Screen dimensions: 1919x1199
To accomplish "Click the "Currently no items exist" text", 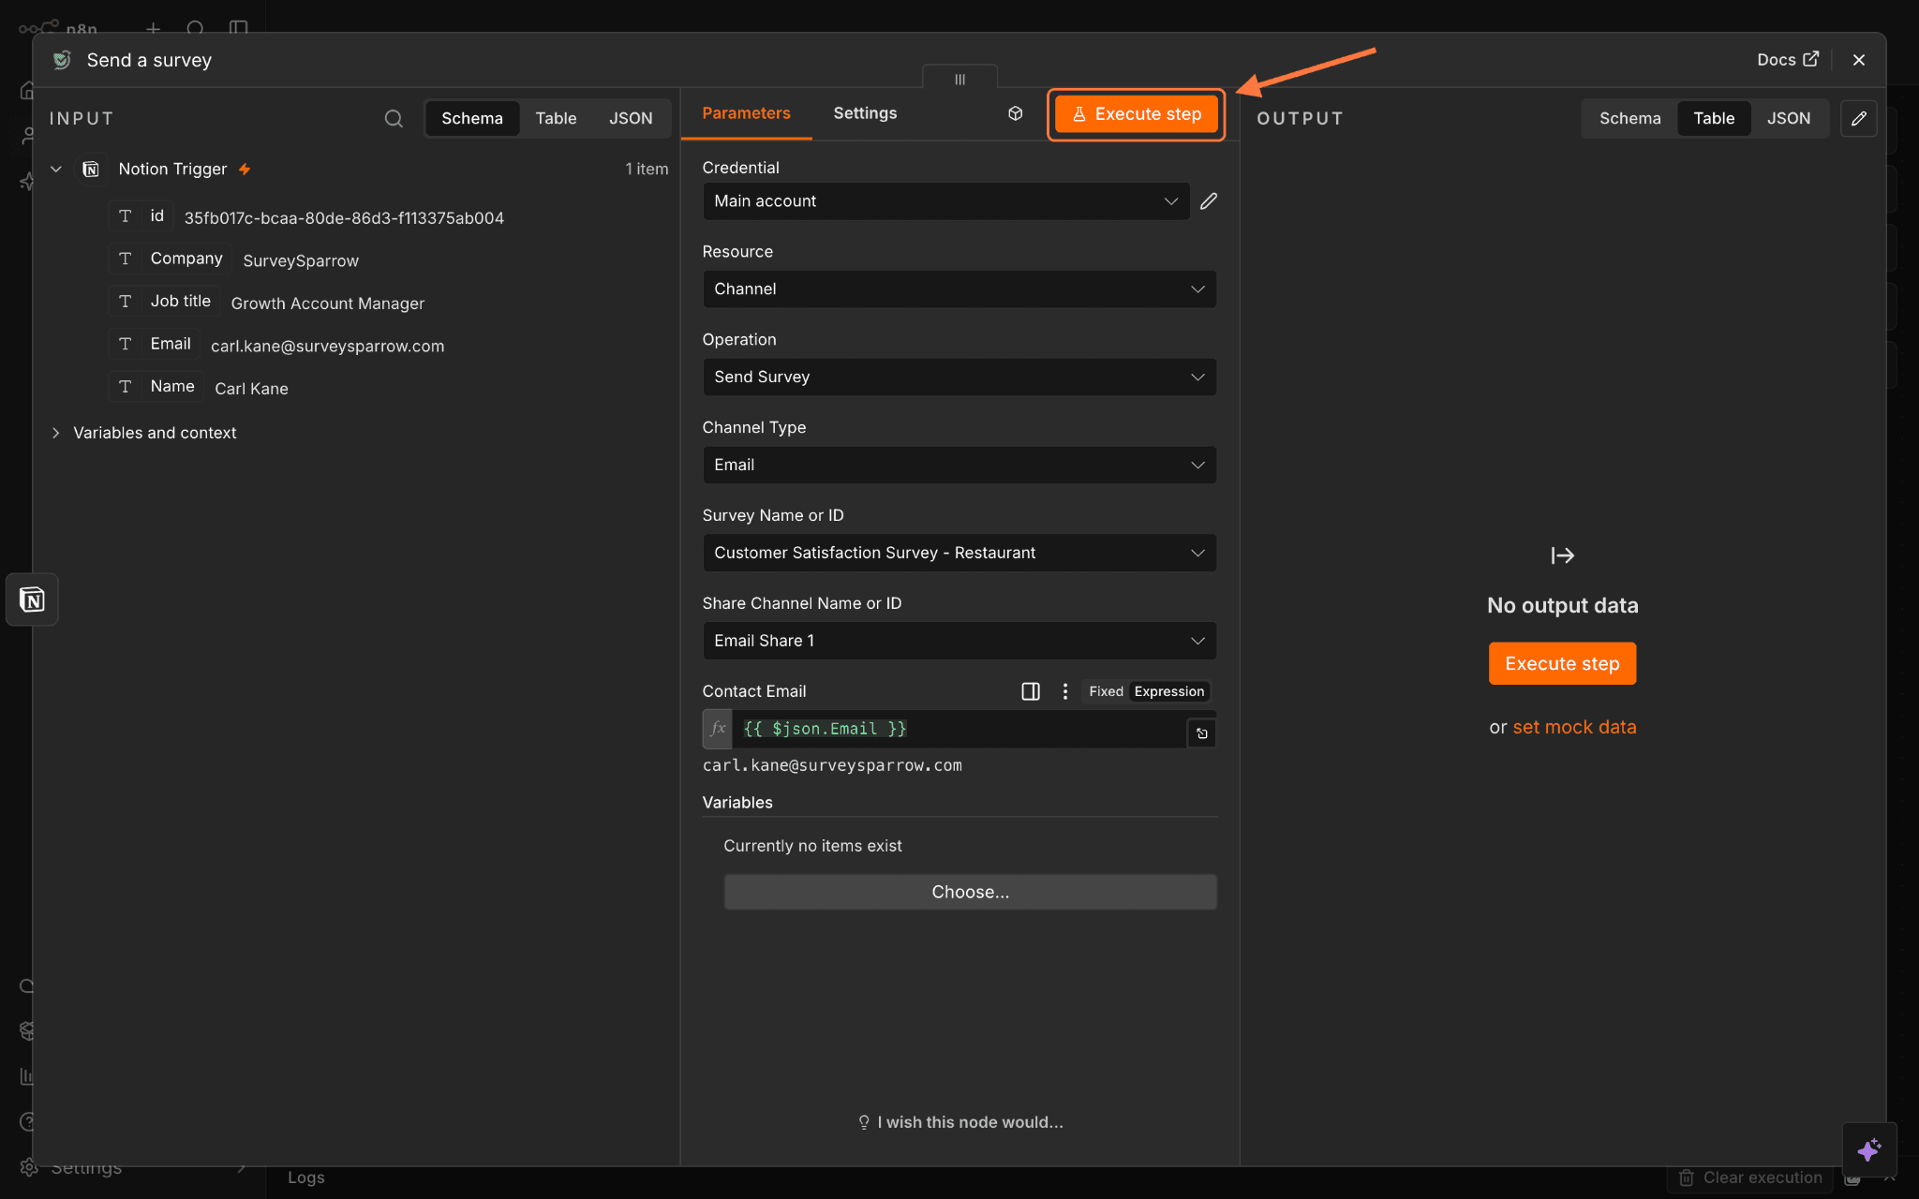I will 812,846.
